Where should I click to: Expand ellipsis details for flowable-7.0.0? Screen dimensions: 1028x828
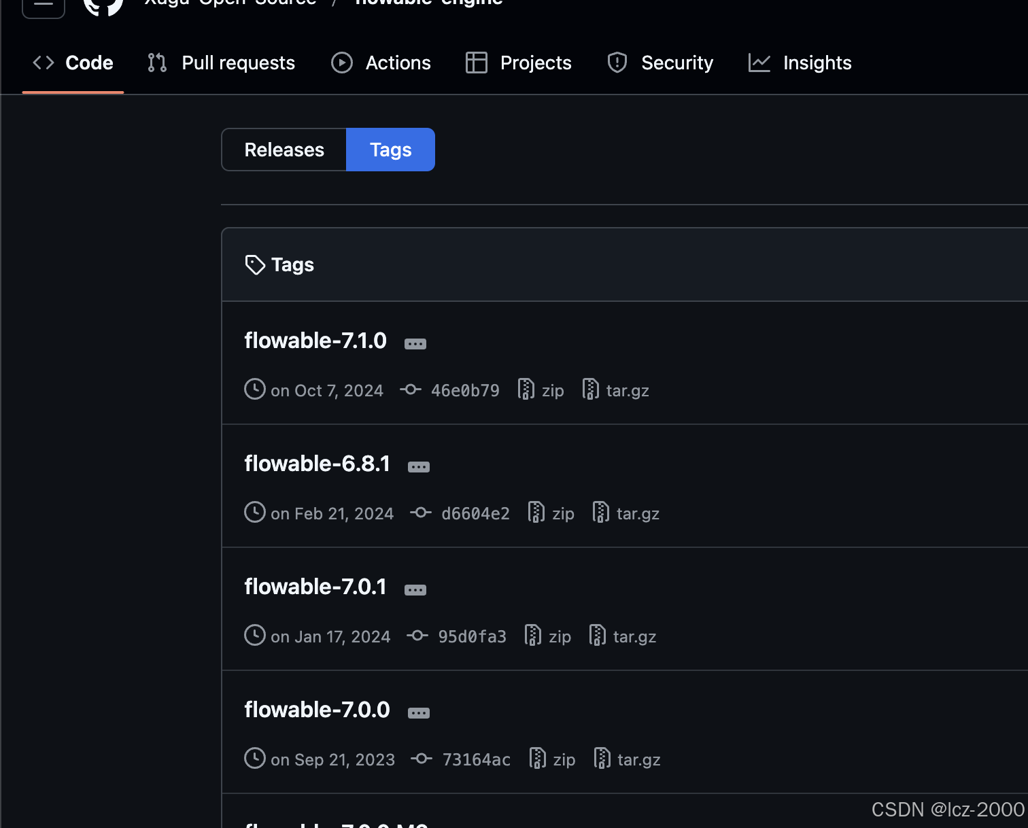(419, 713)
